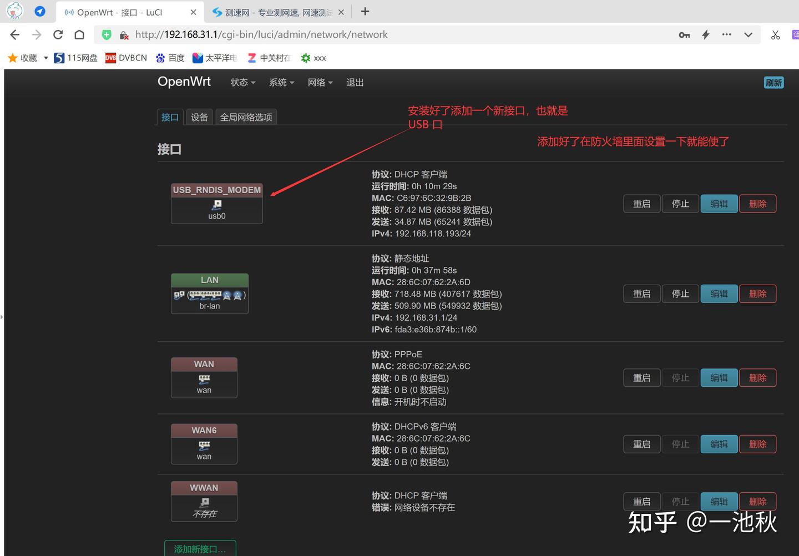Click 删除 for the WWAN interface
The width and height of the screenshot is (799, 556).
[x=757, y=501]
